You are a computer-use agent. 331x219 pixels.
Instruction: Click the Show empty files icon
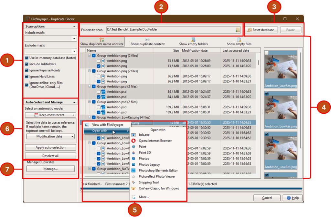click(x=239, y=40)
